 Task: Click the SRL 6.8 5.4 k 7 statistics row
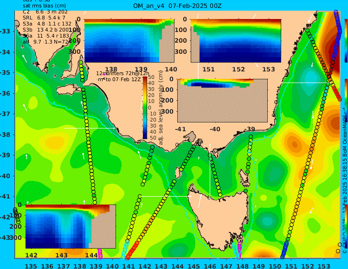point(44,18)
